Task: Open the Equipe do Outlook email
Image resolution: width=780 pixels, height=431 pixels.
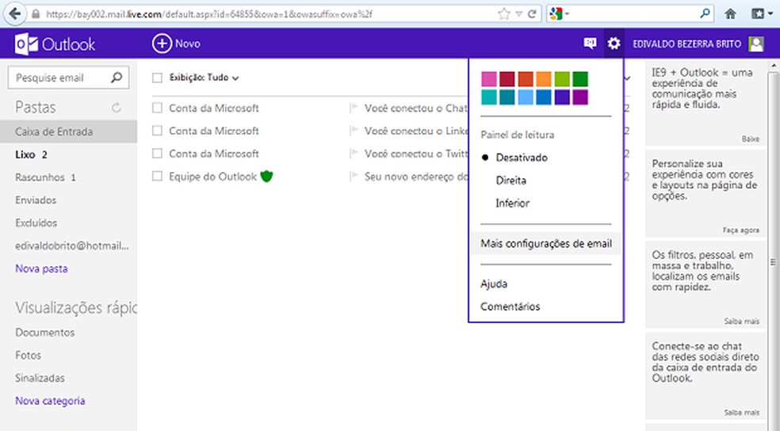Action: click(x=213, y=177)
